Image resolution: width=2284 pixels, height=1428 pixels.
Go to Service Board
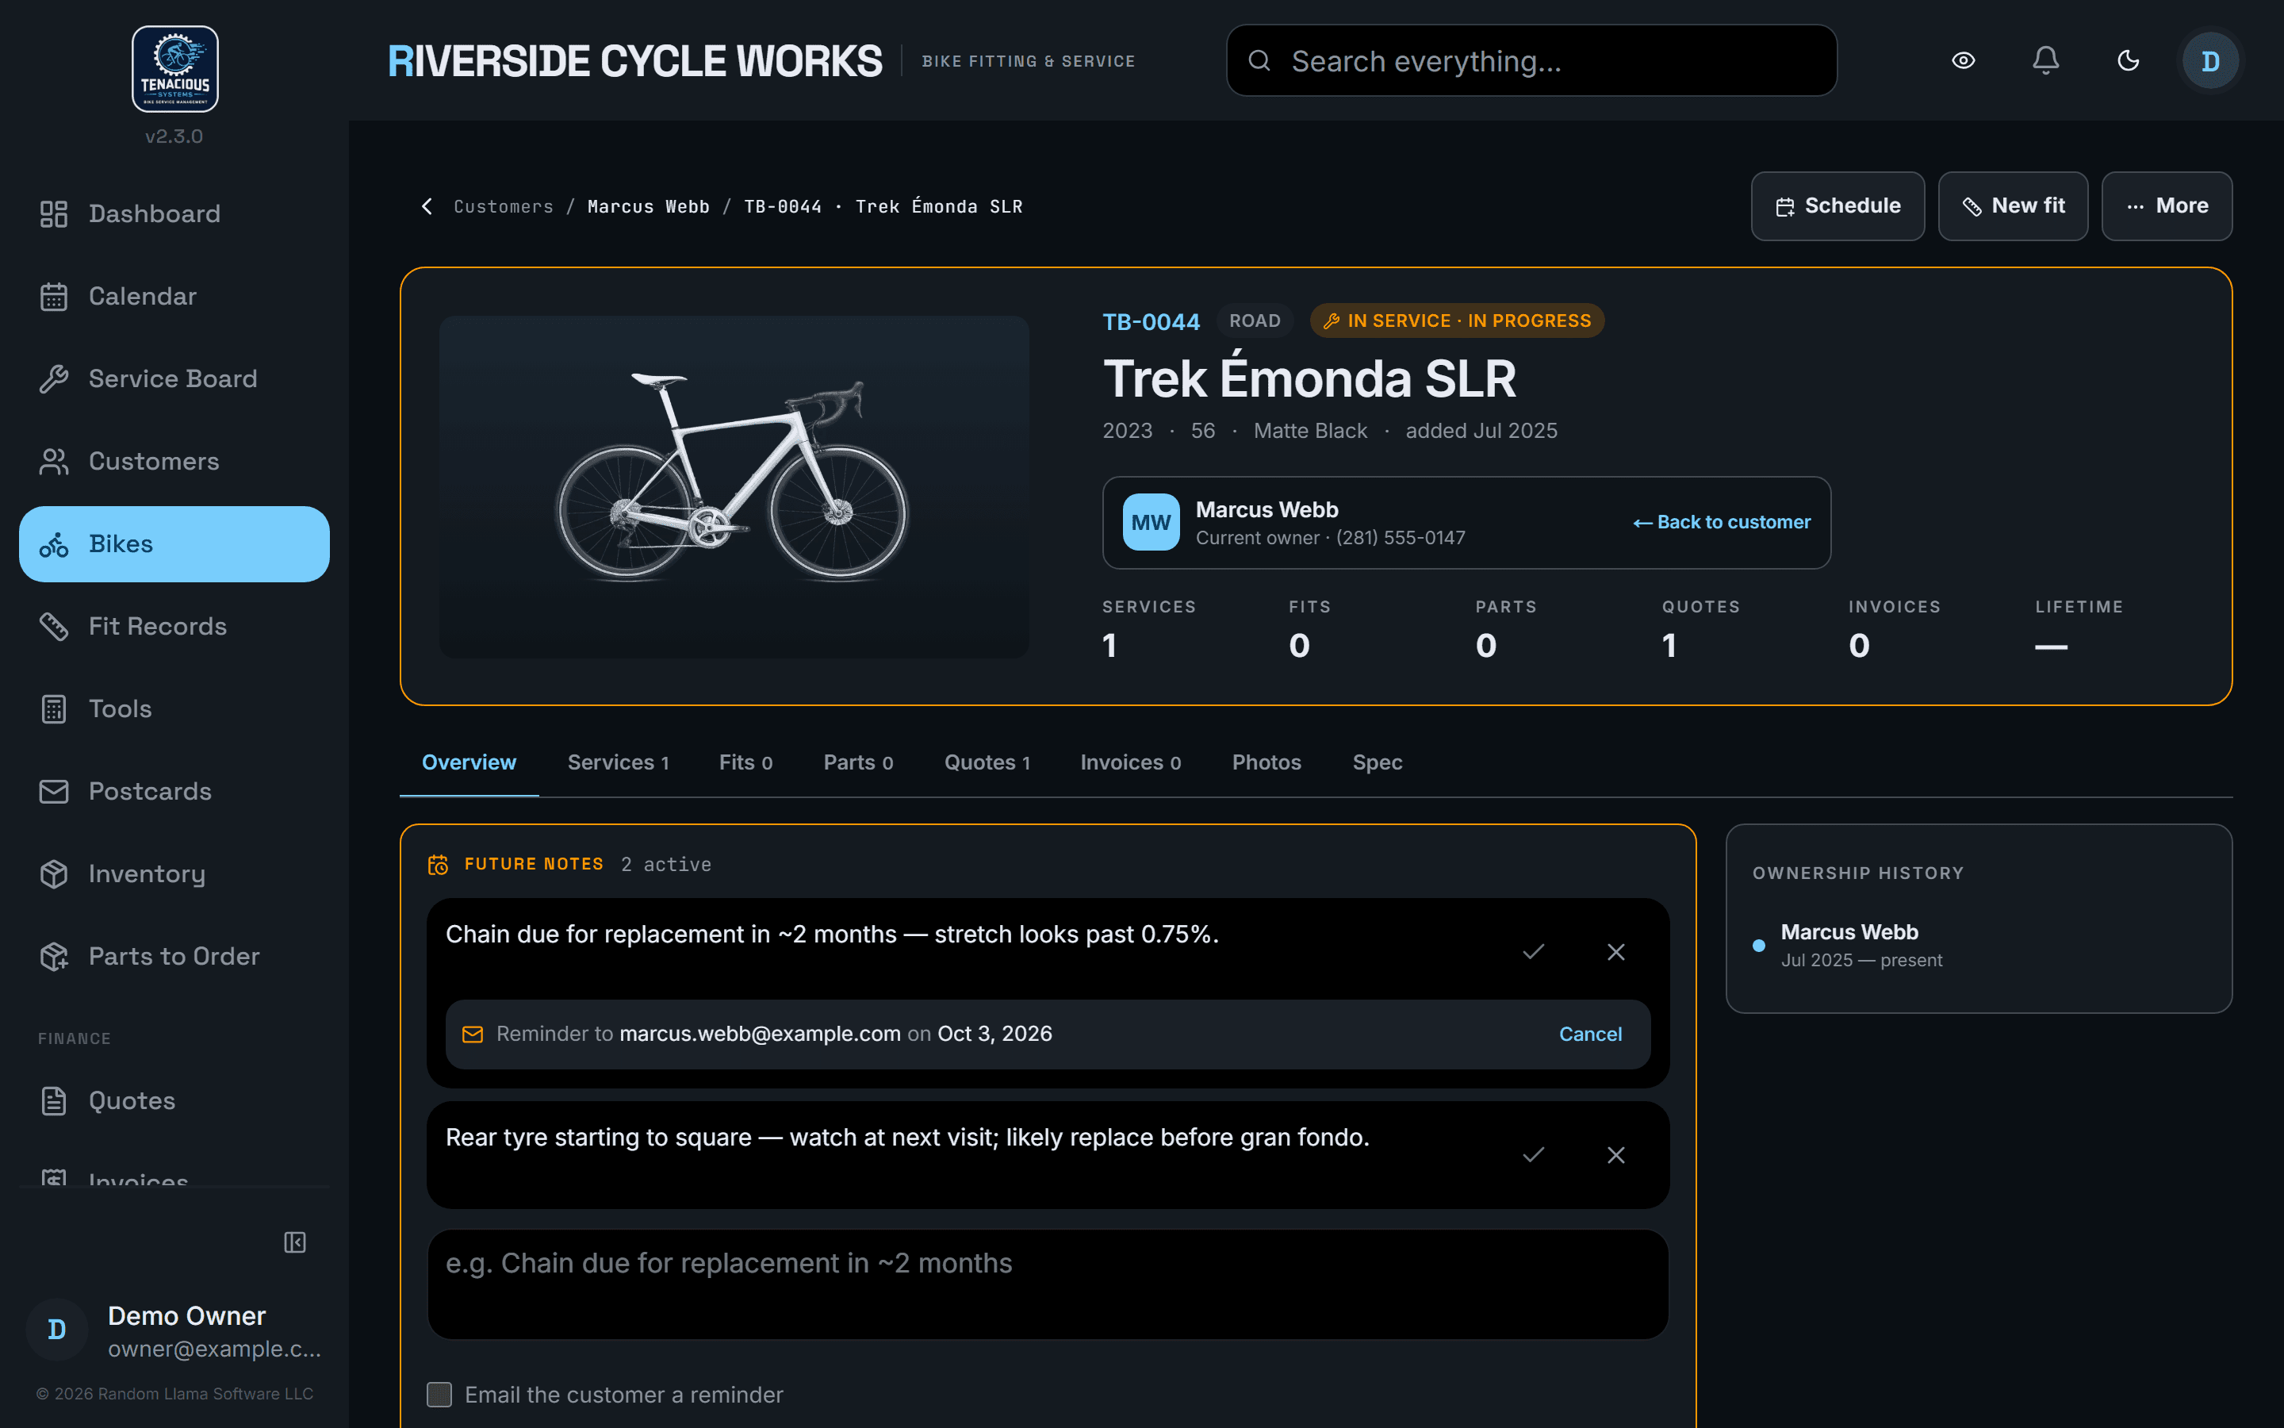pyautogui.click(x=174, y=378)
